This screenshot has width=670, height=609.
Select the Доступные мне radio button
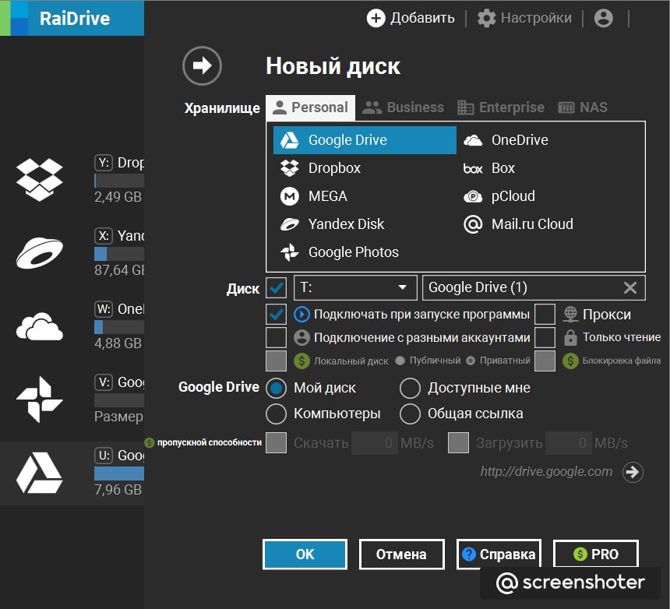click(411, 388)
